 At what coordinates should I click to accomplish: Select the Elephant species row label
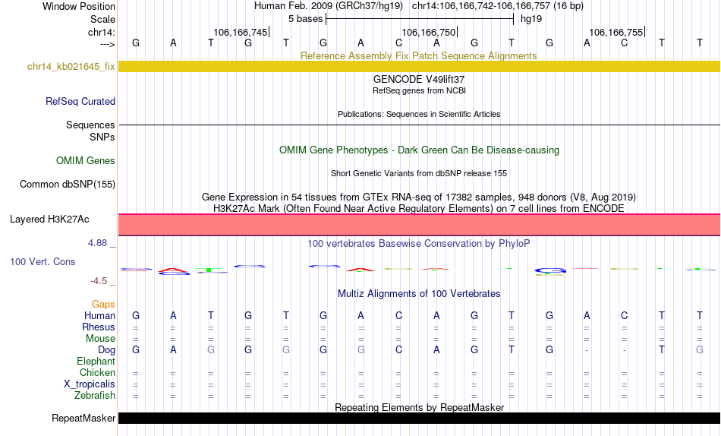click(96, 361)
